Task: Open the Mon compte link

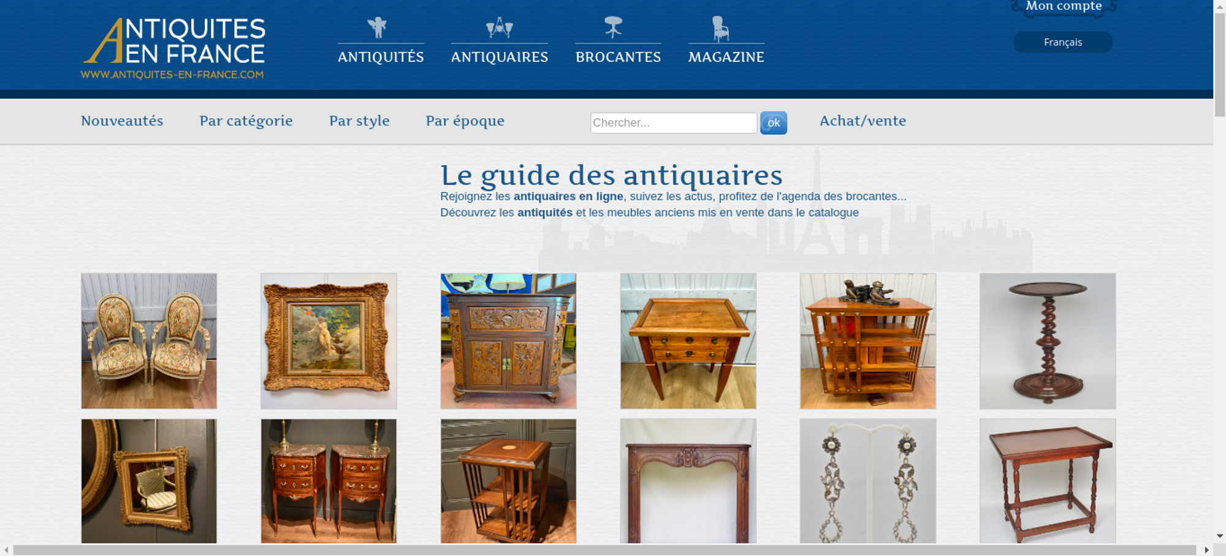Action: pos(1064,6)
